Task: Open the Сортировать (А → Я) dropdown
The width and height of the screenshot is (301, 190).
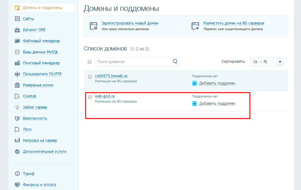Action: (268, 62)
